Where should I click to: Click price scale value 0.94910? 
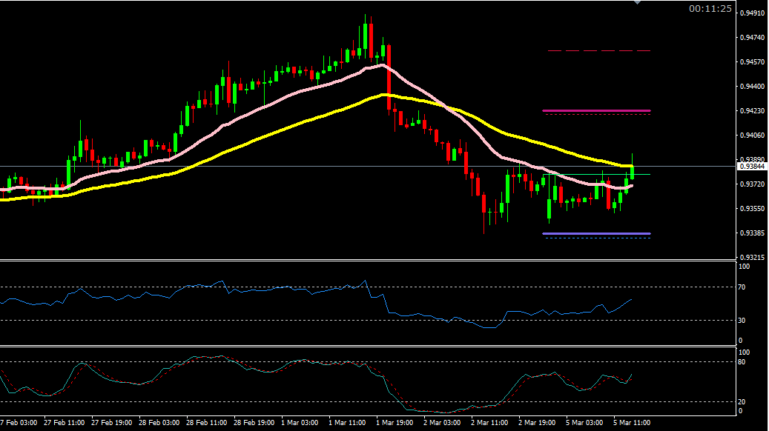(753, 13)
